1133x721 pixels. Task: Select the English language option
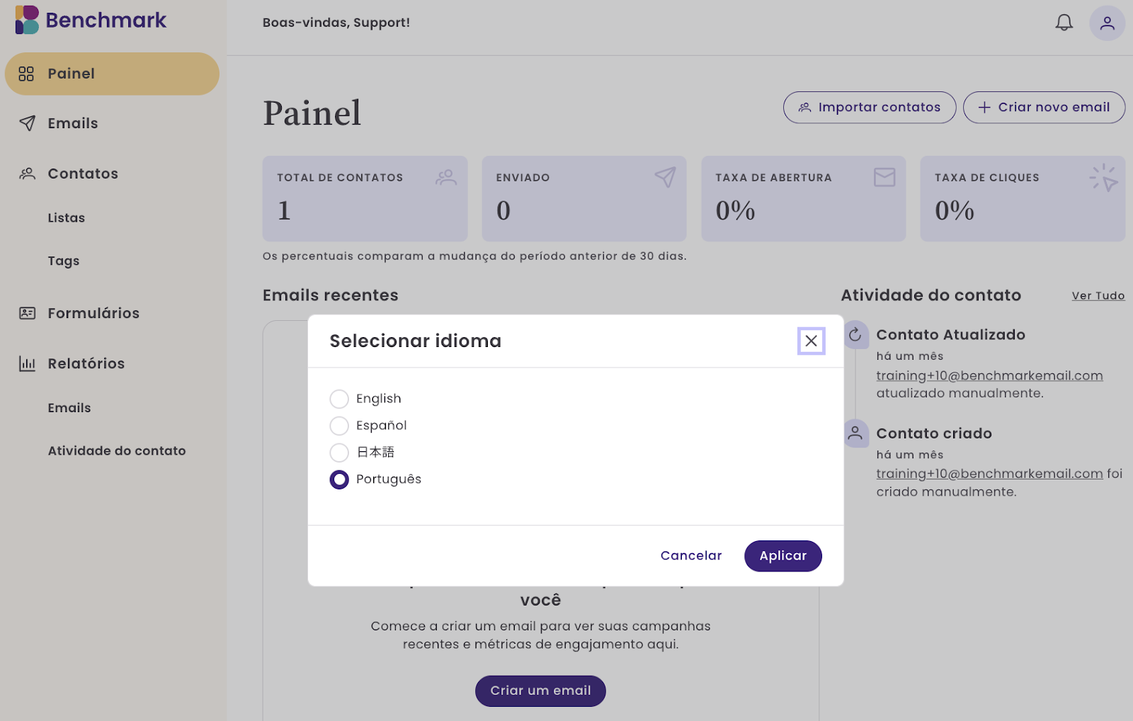coord(339,399)
